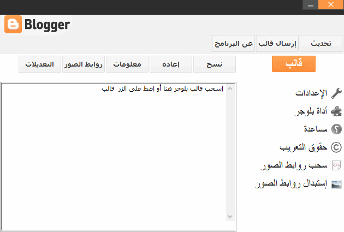Screen dimensions: 344x232
Task: Click the التعديلات button
Action: click(40, 64)
